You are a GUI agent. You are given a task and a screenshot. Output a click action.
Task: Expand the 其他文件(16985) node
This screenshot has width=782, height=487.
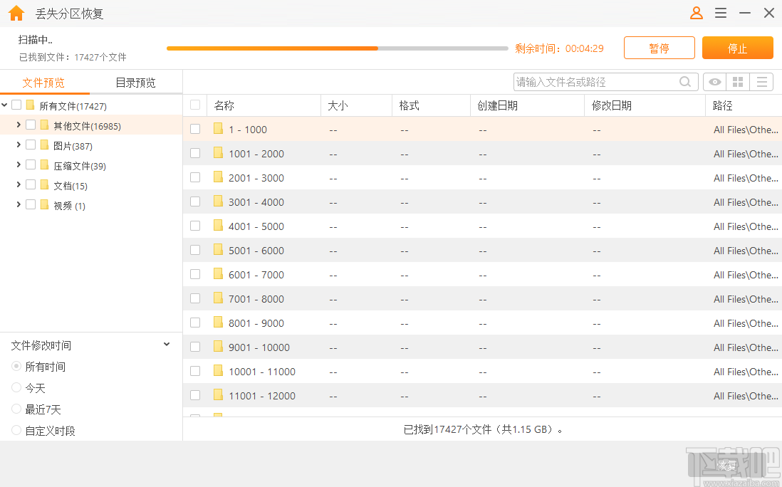19,125
